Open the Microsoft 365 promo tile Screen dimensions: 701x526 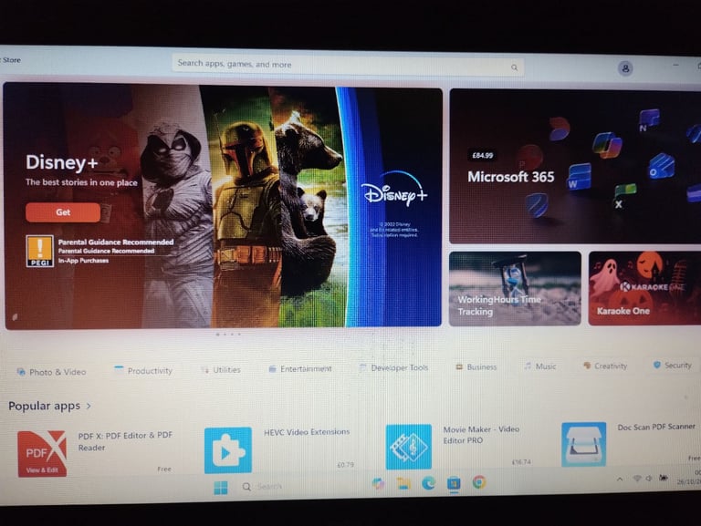click(x=575, y=167)
